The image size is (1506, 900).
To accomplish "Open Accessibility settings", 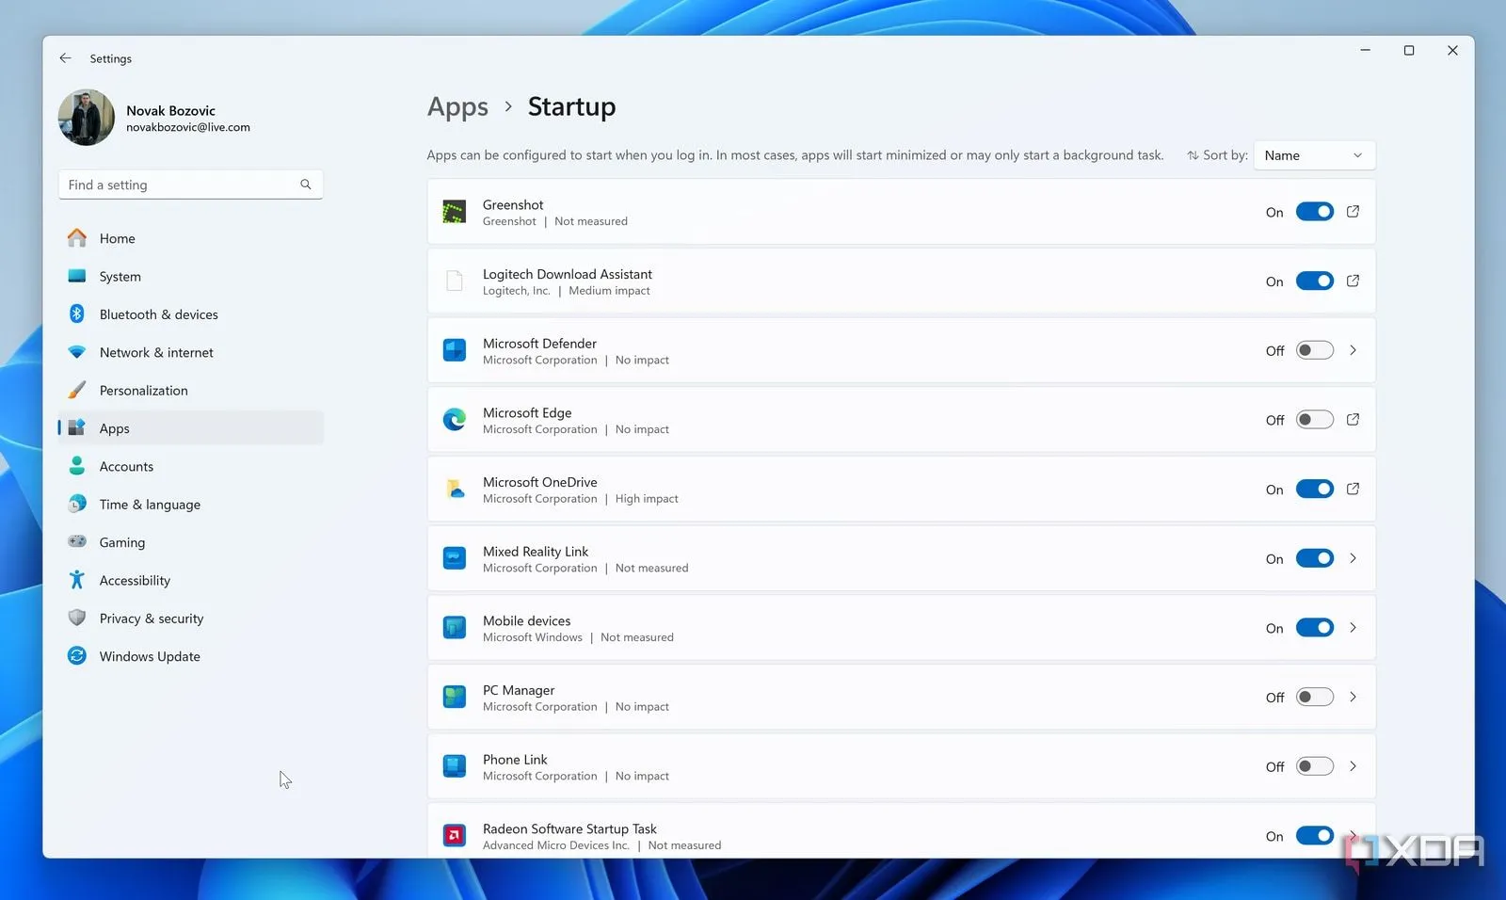I will point(135,580).
